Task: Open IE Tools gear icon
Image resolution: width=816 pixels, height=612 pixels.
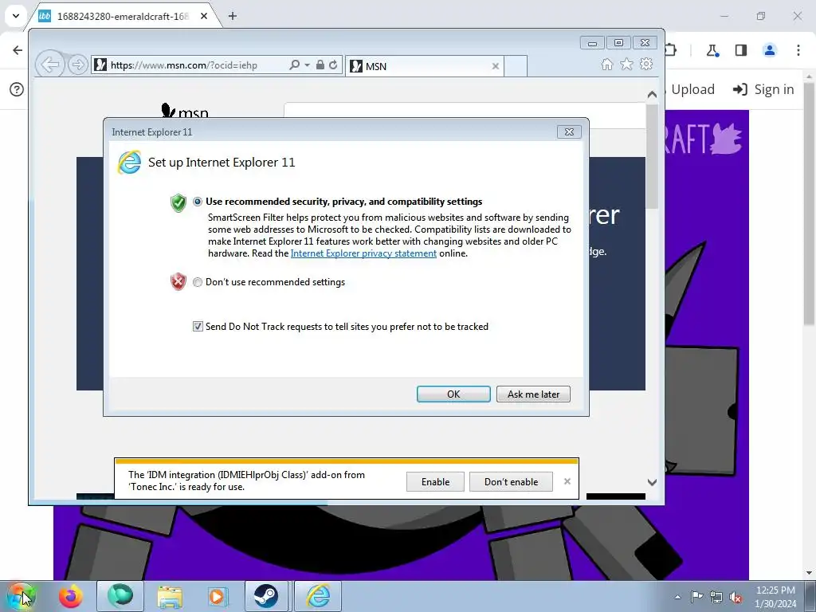Action: tap(646, 64)
